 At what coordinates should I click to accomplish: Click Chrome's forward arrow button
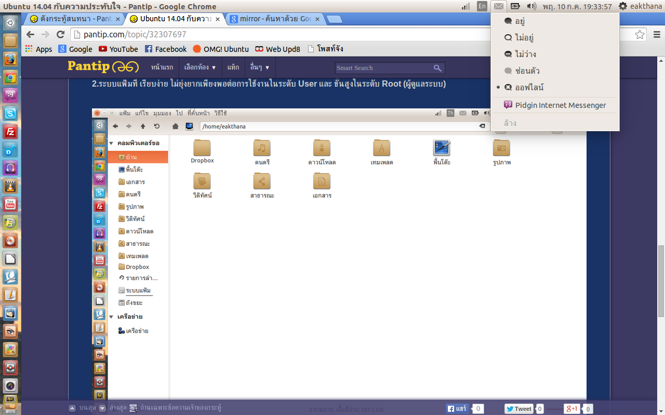pyautogui.click(x=45, y=35)
